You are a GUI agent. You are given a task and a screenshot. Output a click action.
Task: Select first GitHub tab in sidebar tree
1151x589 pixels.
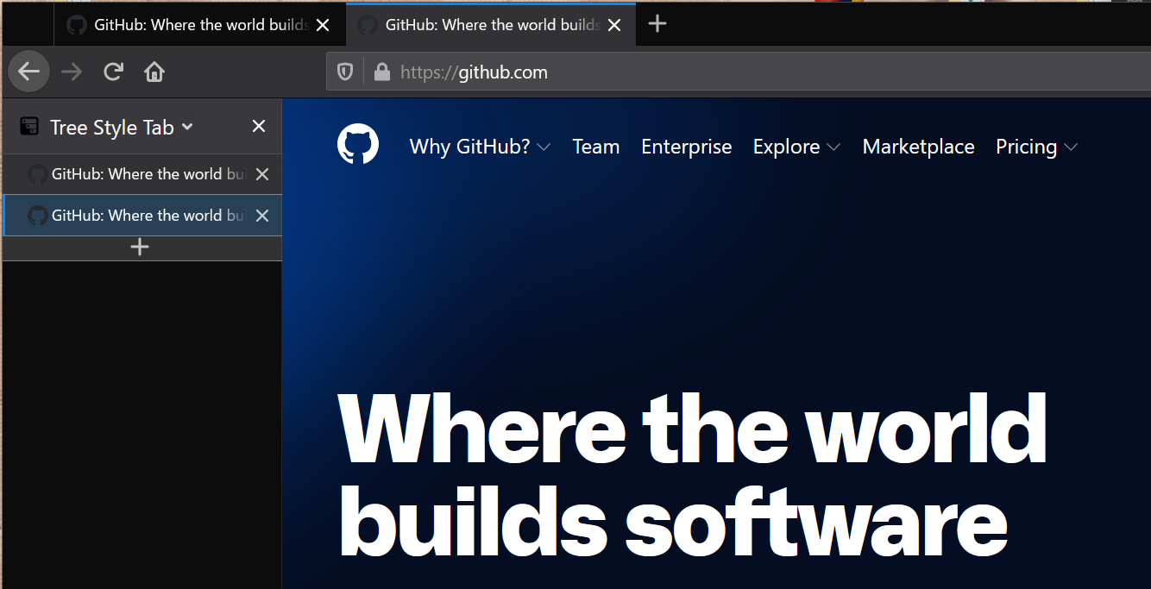click(x=142, y=174)
